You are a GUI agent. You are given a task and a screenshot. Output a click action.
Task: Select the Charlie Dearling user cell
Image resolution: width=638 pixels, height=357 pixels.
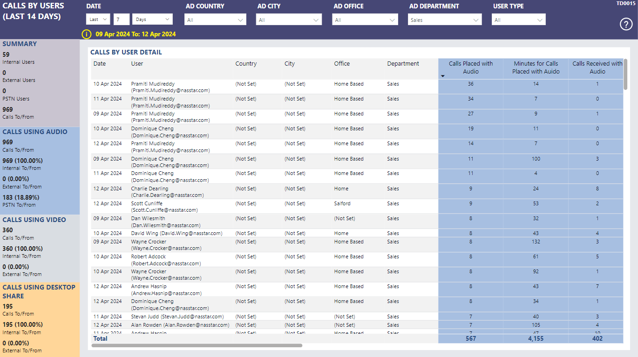point(167,192)
